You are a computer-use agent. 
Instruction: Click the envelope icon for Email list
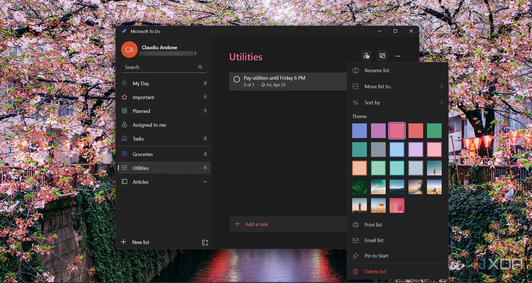click(355, 240)
